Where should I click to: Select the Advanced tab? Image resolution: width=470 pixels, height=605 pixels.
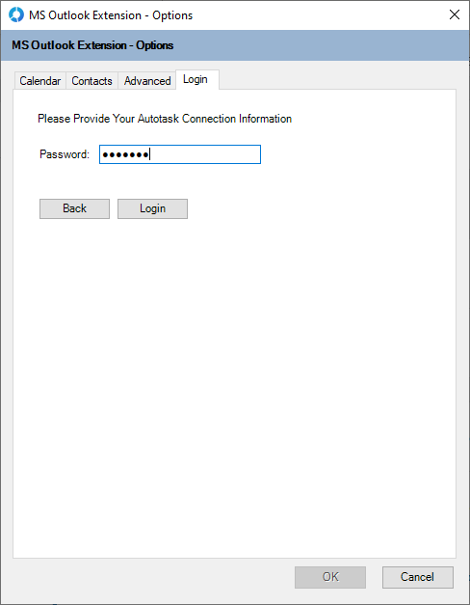click(x=147, y=81)
